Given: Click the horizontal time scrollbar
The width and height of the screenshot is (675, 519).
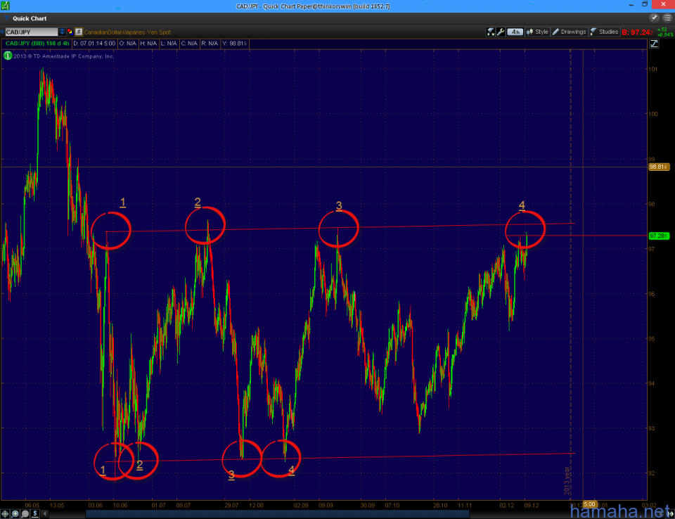Looking at the screenshot, I should pyautogui.click(x=278, y=514).
